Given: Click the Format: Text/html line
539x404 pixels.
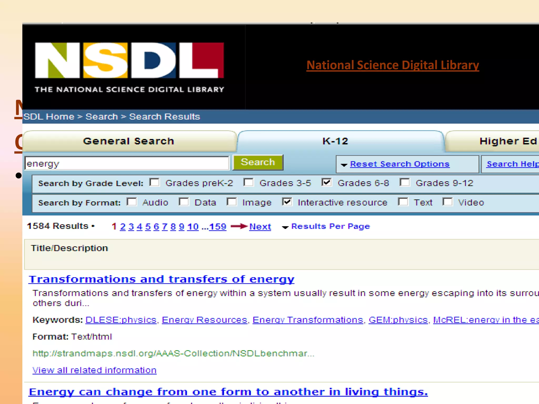Looking at the screenshot, I should (x=72, y=337).
